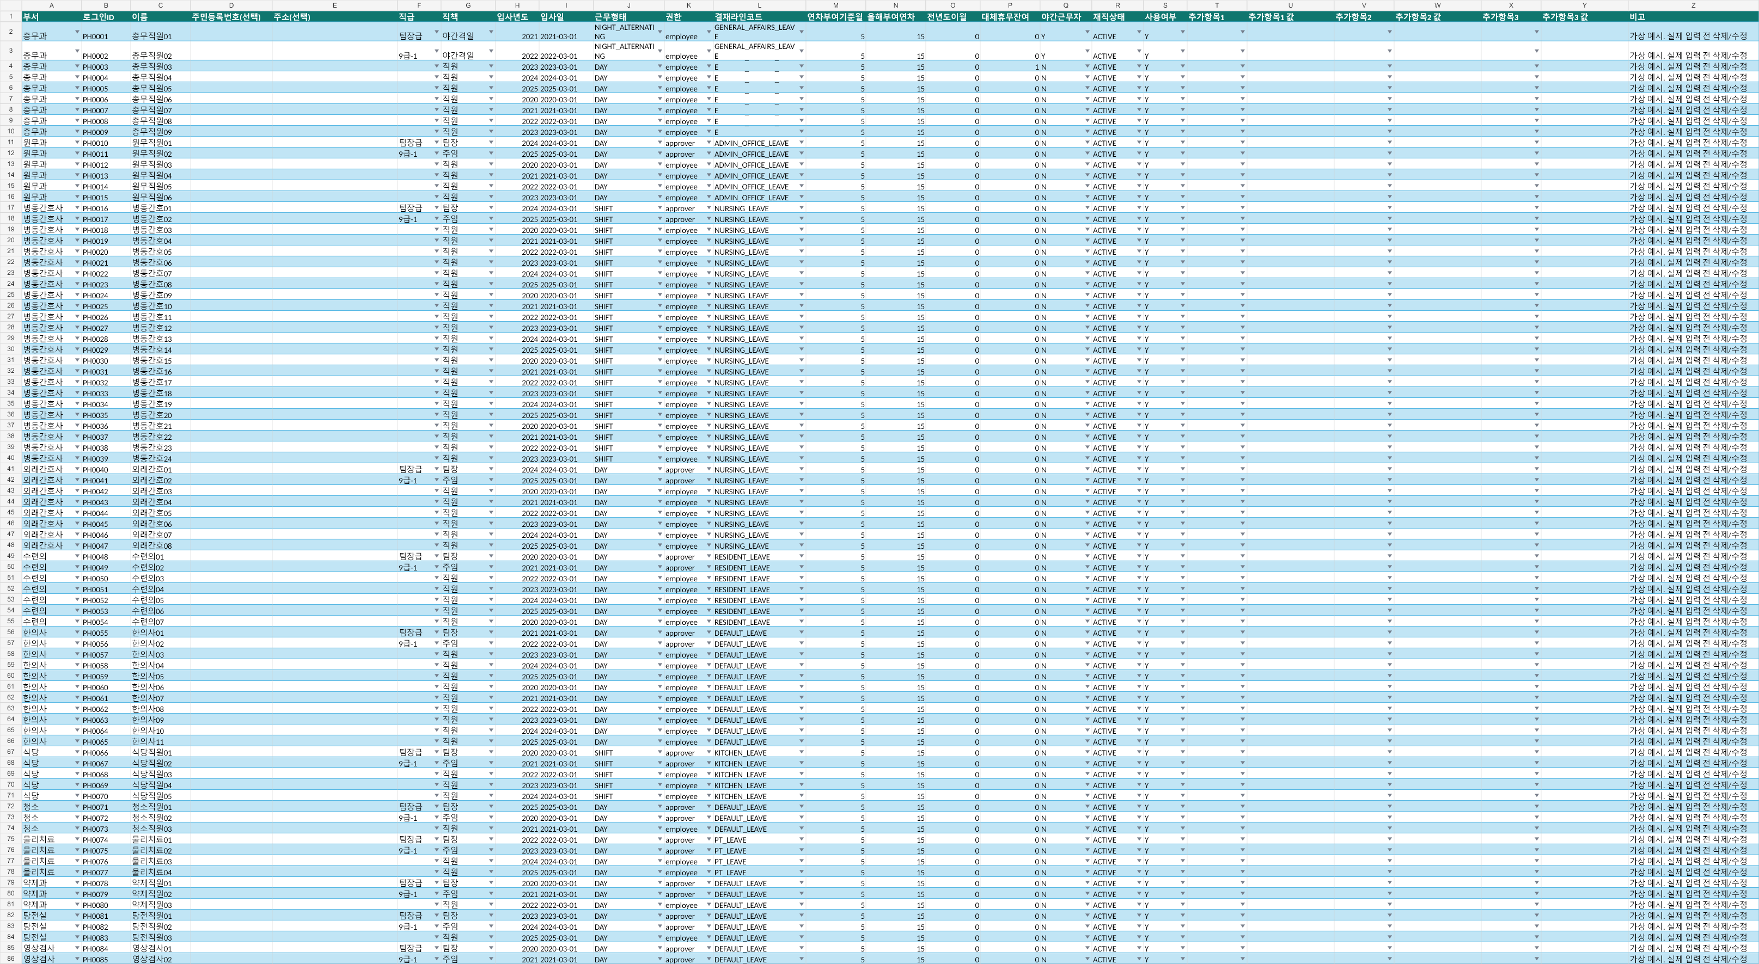Select the row 17 header
Viewport: 1759px width, 964px height.
pyautogui.click(x=11, y=208)
